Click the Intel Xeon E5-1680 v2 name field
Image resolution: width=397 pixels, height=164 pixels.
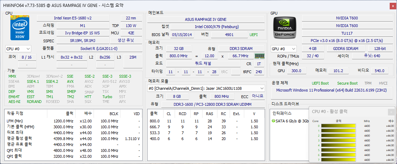[73, 18]
